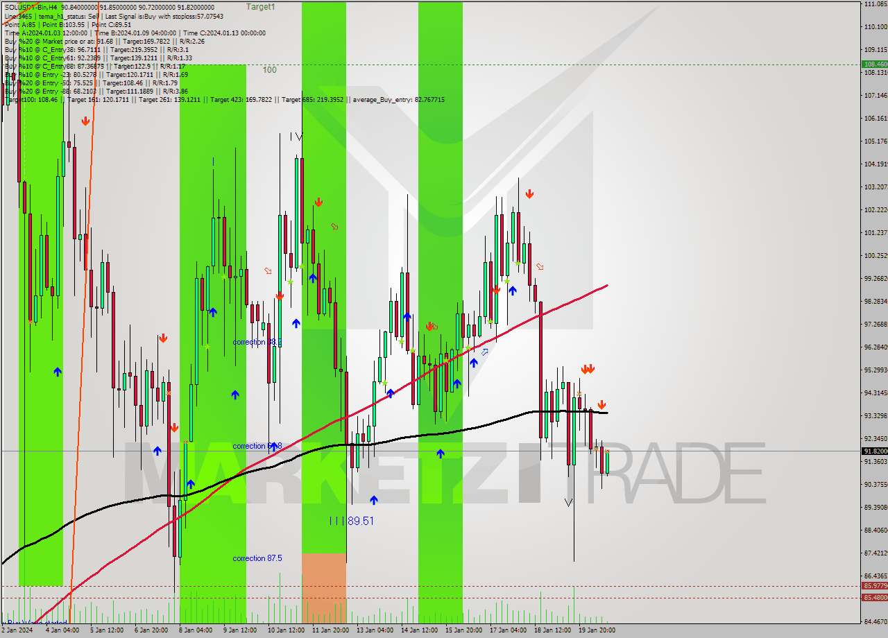Click the 94.3145 price axis label
The image size is (888, 638).
pos(876,393)
